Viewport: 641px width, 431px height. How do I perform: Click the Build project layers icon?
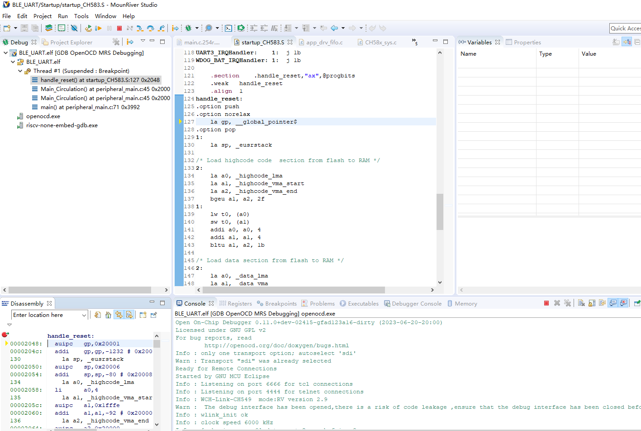point(48,28)
